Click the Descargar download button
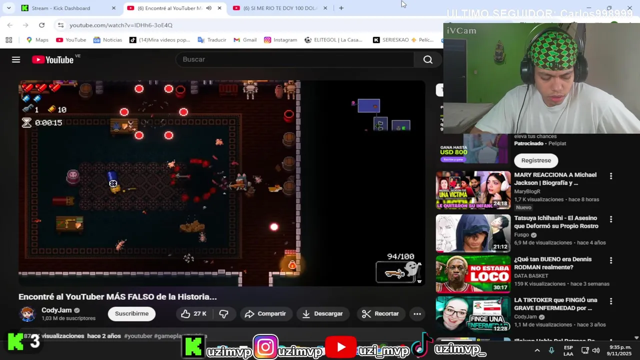Image resolution: width=640 pixels, height=360 pixels. 322,313
